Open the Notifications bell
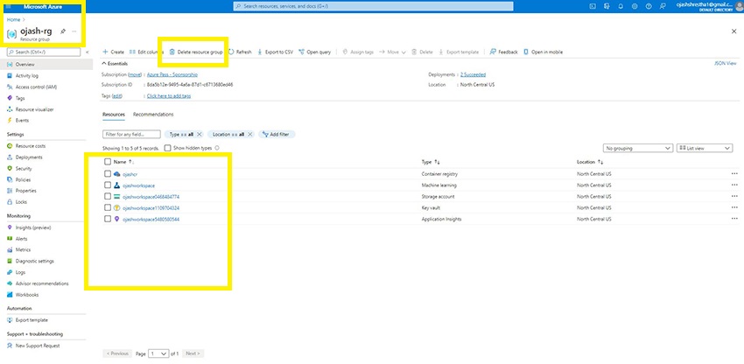Screen dimensions: 744x364 pyautogui.click(x=621, y=6)
